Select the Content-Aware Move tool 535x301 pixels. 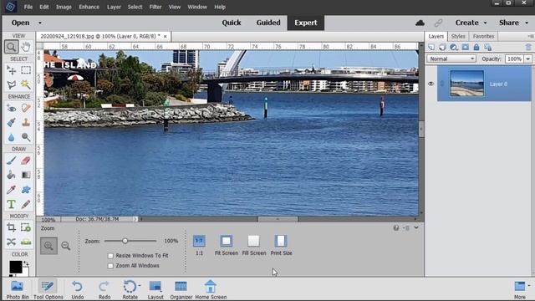pos(11,242)
